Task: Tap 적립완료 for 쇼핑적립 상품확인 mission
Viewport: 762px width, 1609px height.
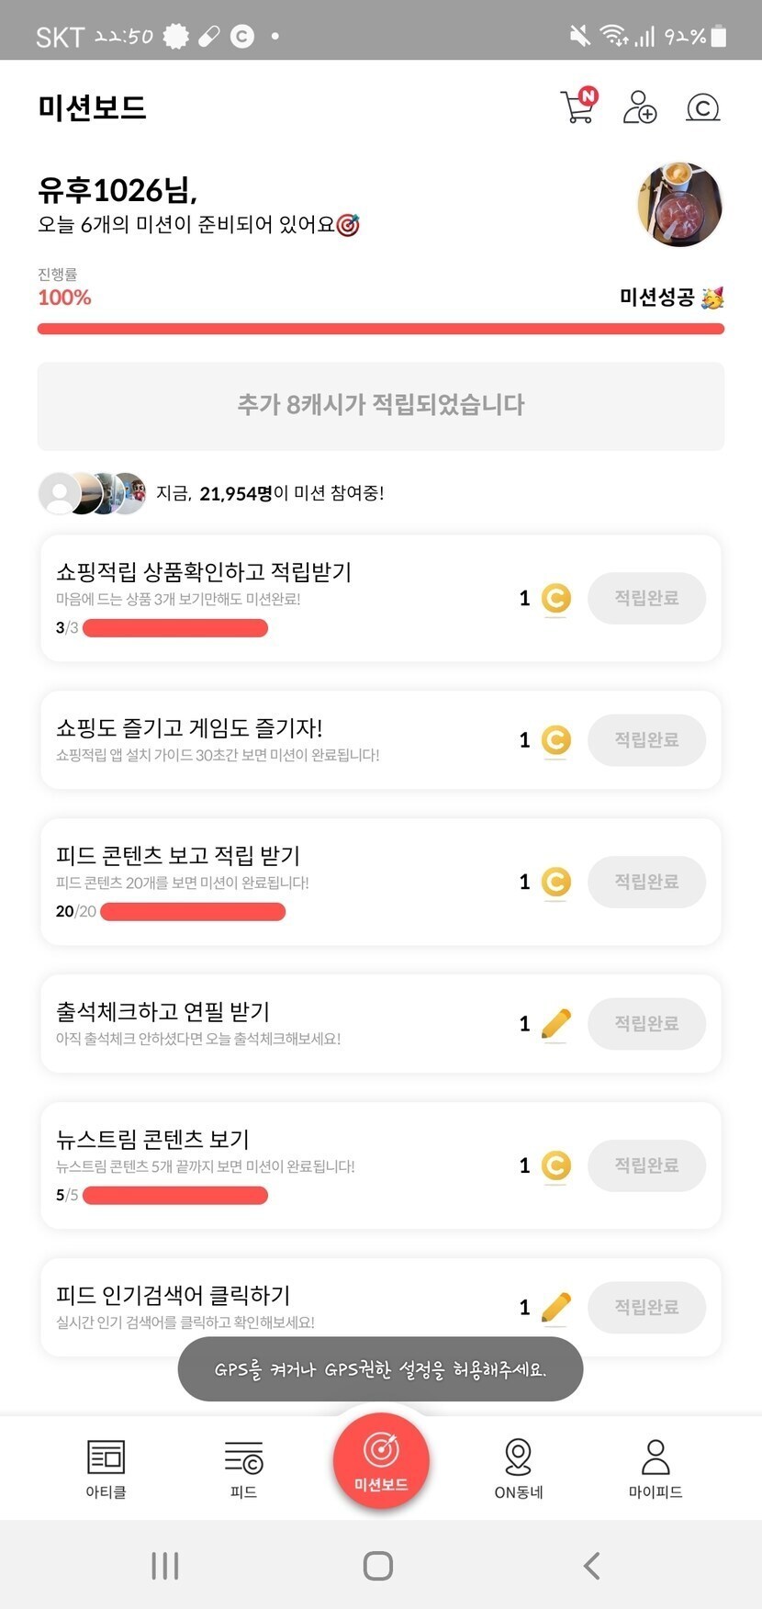Action: point(646,599)
